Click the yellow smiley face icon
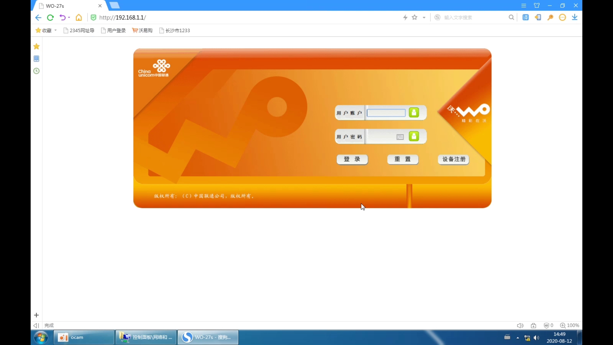The height and width of the screenshot is (345, 613). tap(563, 17)
